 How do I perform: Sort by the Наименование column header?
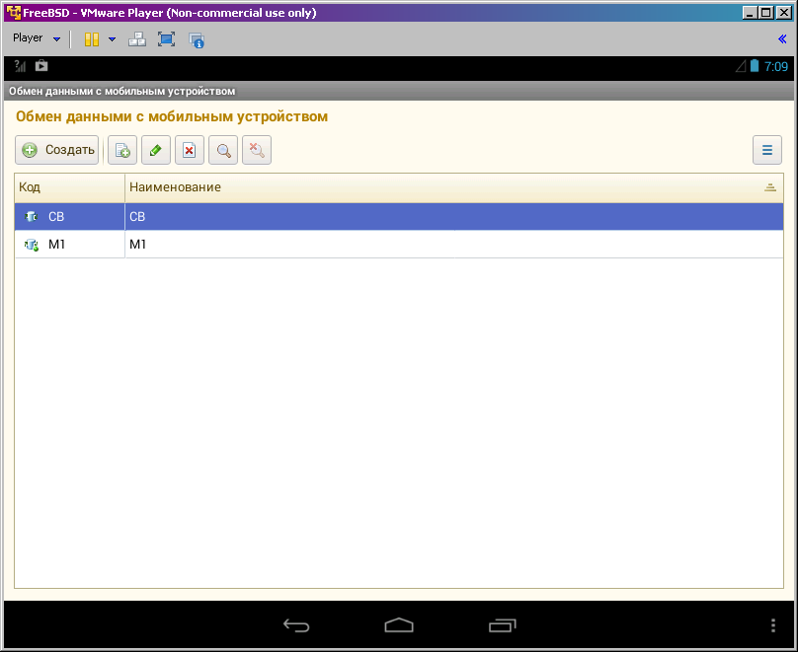[444, 187]
